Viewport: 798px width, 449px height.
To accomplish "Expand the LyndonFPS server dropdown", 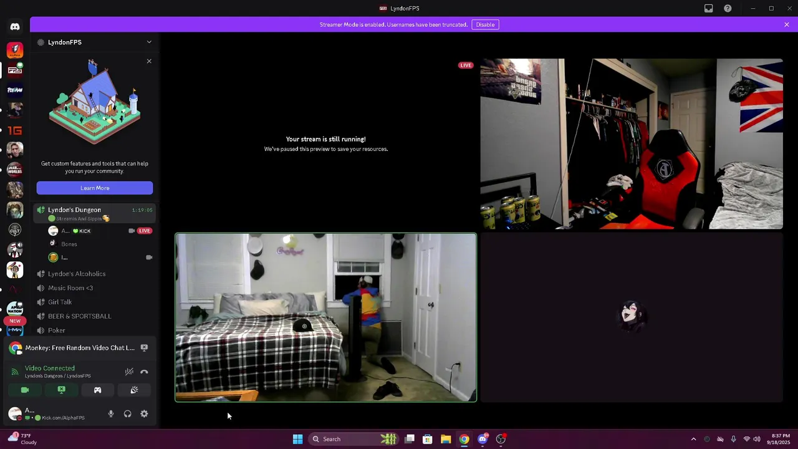I will tap(149, 42).
